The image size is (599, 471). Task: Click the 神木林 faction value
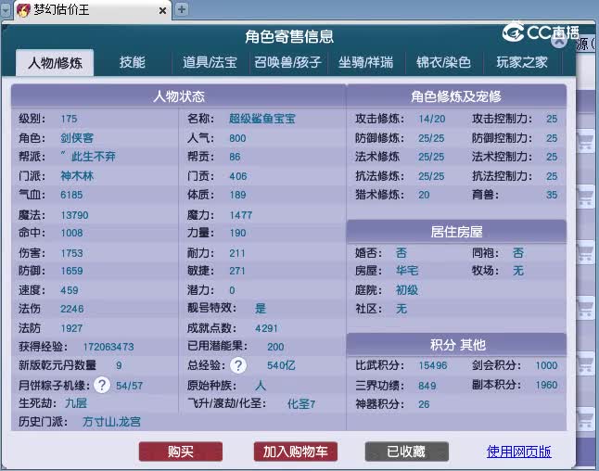point(77,176)
